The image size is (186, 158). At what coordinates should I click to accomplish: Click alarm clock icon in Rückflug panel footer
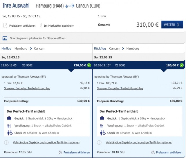[x=153, y=152]
